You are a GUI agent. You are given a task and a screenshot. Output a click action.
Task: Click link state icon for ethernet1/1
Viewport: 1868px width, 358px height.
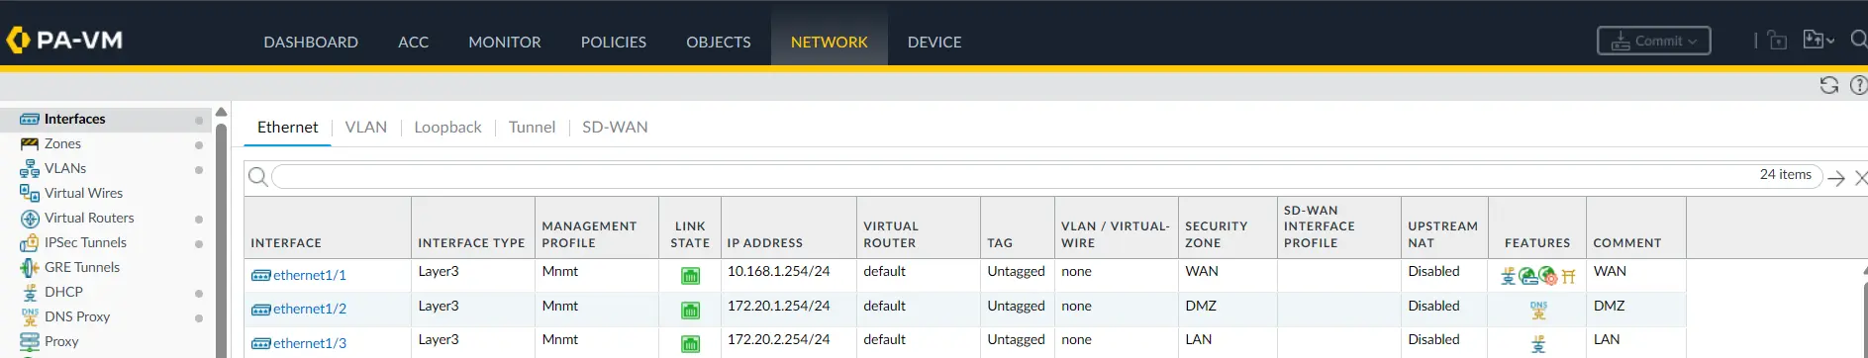[690, 276]
